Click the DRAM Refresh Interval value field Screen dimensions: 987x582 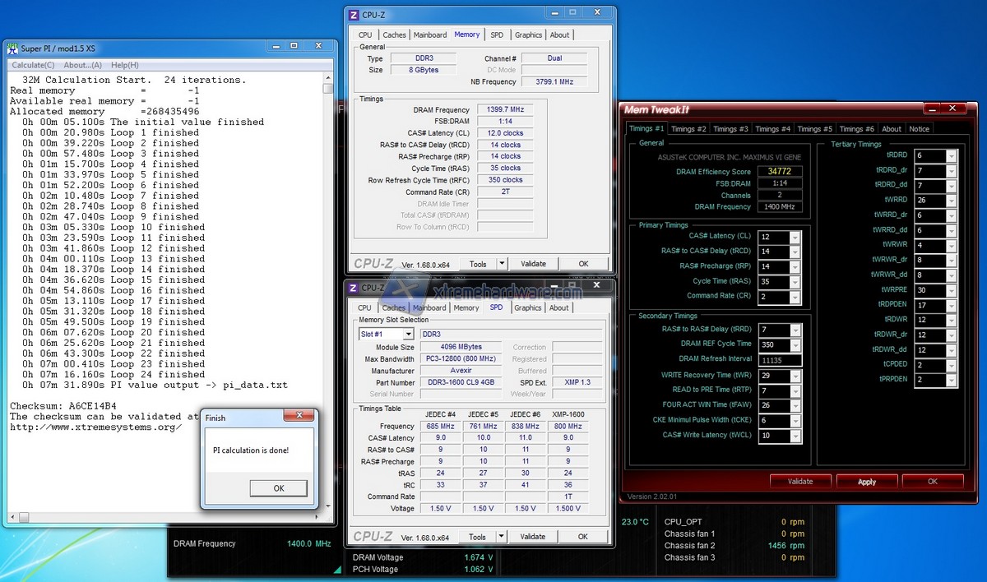(780, 360)
